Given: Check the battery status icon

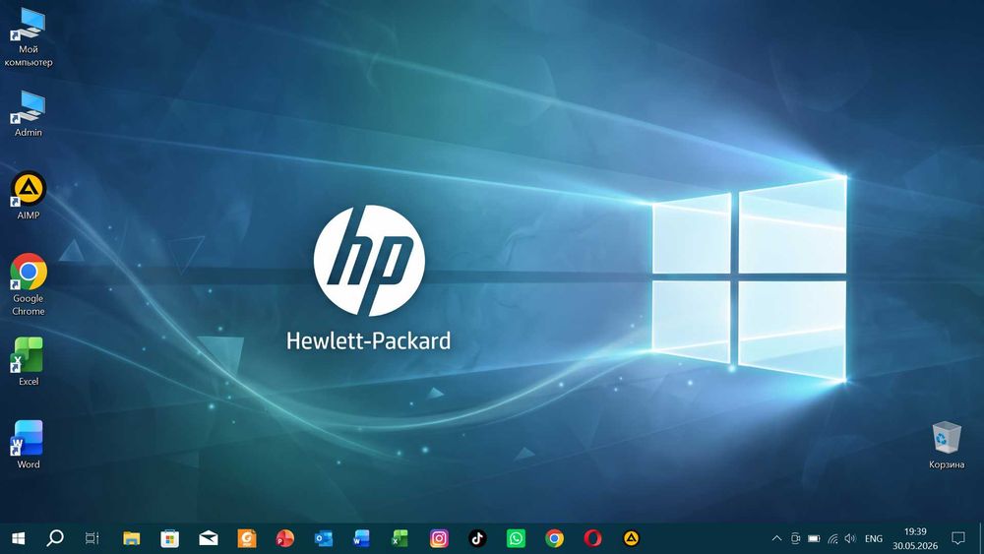Looking at the screenshot, I should coord(814,538).
